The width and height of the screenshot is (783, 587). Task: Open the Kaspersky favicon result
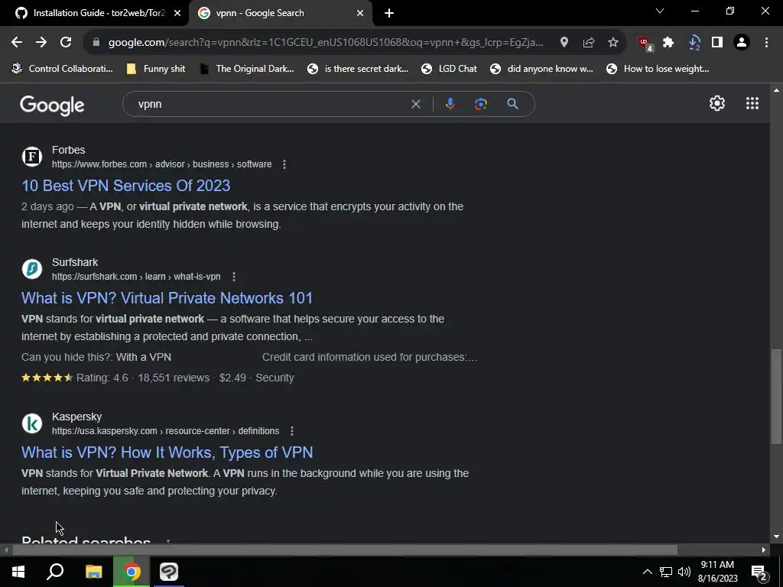tap(32, 423)
